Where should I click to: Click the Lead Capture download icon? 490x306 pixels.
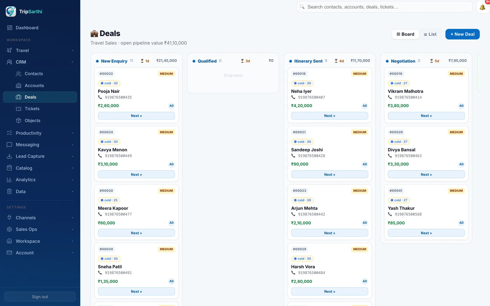[10, 156]
